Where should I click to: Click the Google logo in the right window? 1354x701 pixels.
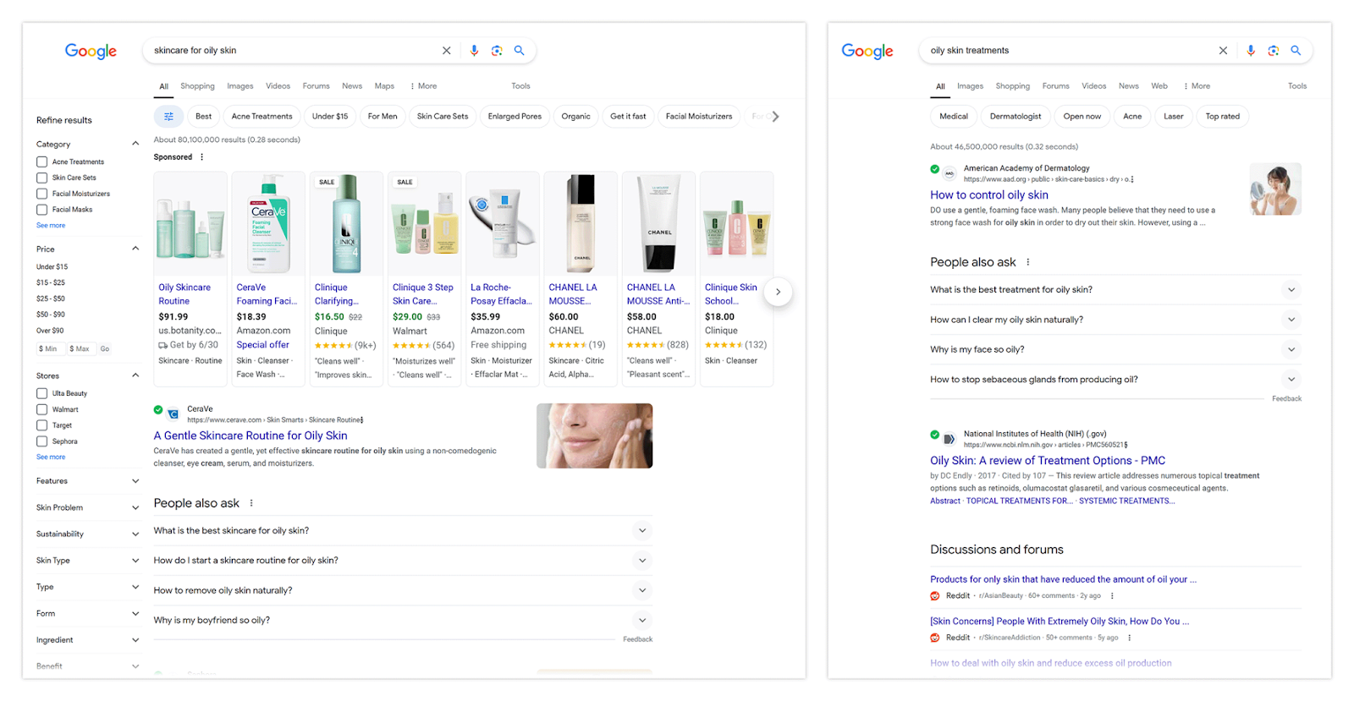867,52
